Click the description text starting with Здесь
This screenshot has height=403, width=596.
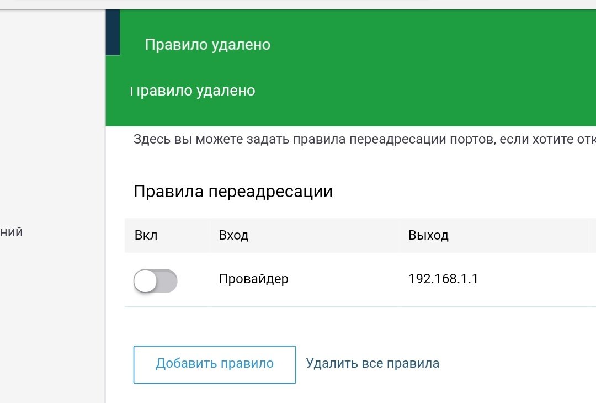click(x=365, y=139)
